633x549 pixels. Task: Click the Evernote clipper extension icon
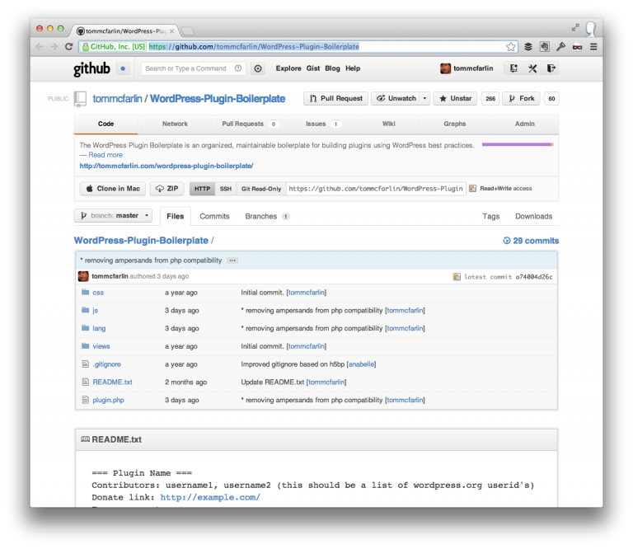point(544,47)
